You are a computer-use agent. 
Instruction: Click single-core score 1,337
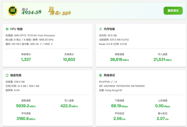[x=26, y=59]
